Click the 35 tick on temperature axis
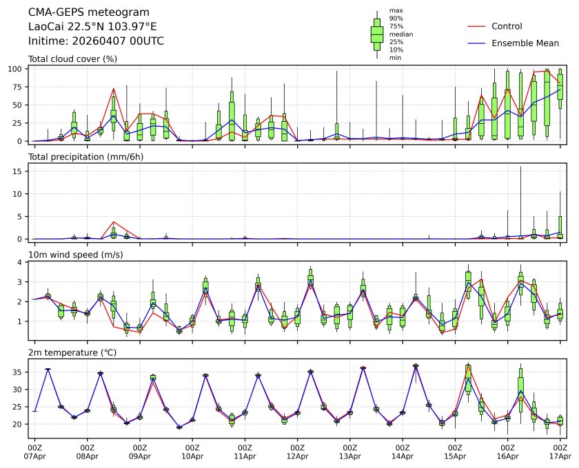The height and width of the screenshot is (468, 579). tap(19, 372)
